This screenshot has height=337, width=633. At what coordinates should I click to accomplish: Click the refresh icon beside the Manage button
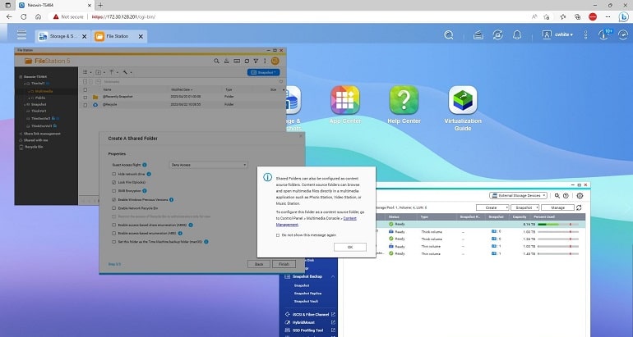579,207
